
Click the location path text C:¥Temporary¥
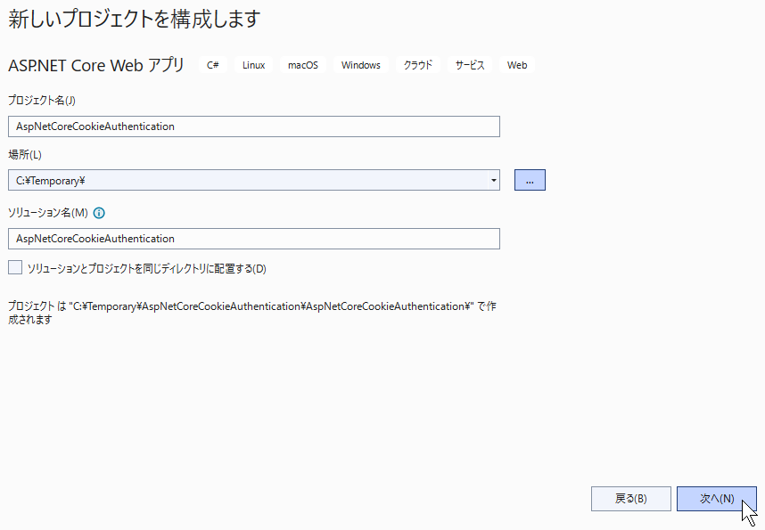(51, 181)
